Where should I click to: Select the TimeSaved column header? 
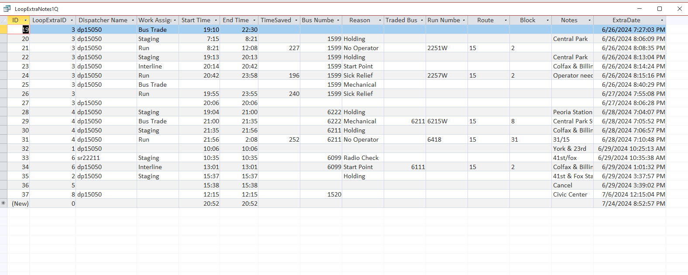pyautogui.click(x=275, y=20)
